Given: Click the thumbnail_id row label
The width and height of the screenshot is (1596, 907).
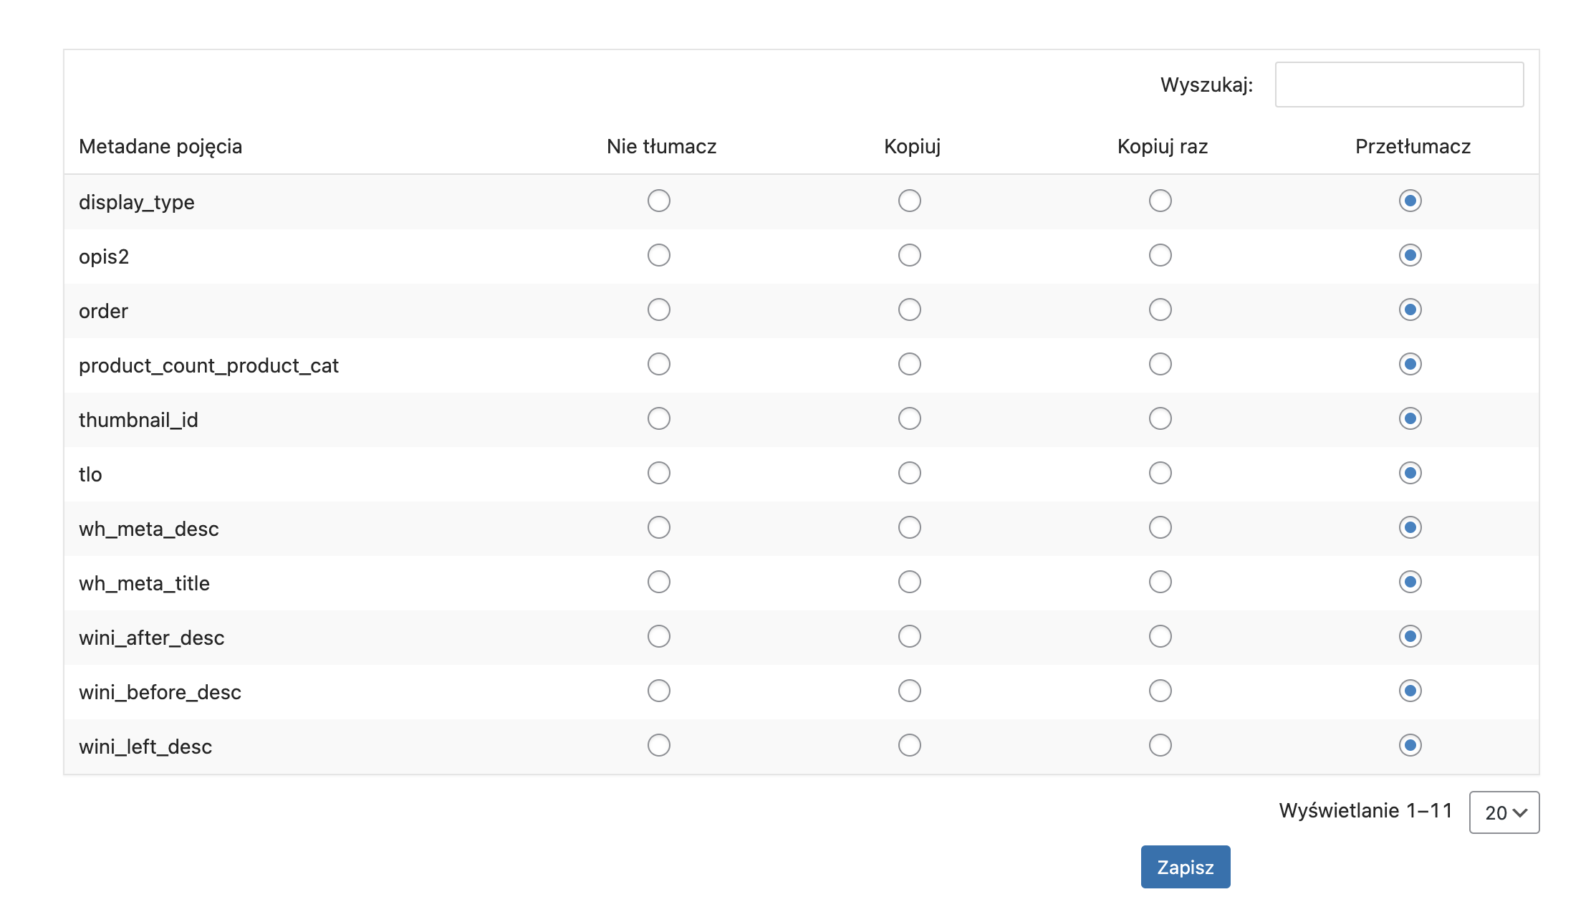Looking at the screenshot, I should click(x=138, y=420).
